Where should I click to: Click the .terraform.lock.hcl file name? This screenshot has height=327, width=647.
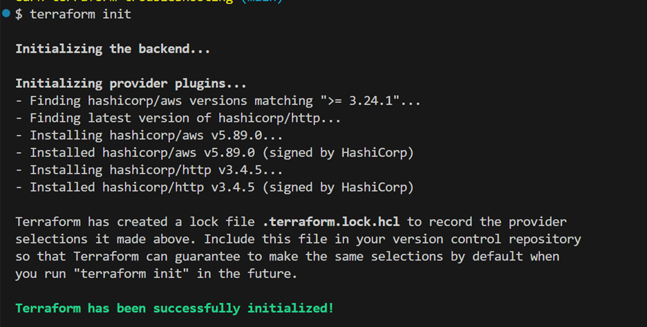(331, 222)
